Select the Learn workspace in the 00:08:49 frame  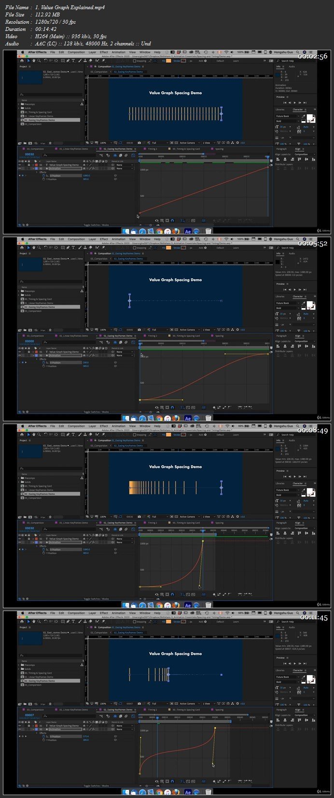pyautogui.click(x=236, y=435)
